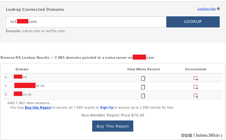Select the first result domain ending .na
Image resolution: width=226 pixels, height=140 pixels.
point(20,77)
